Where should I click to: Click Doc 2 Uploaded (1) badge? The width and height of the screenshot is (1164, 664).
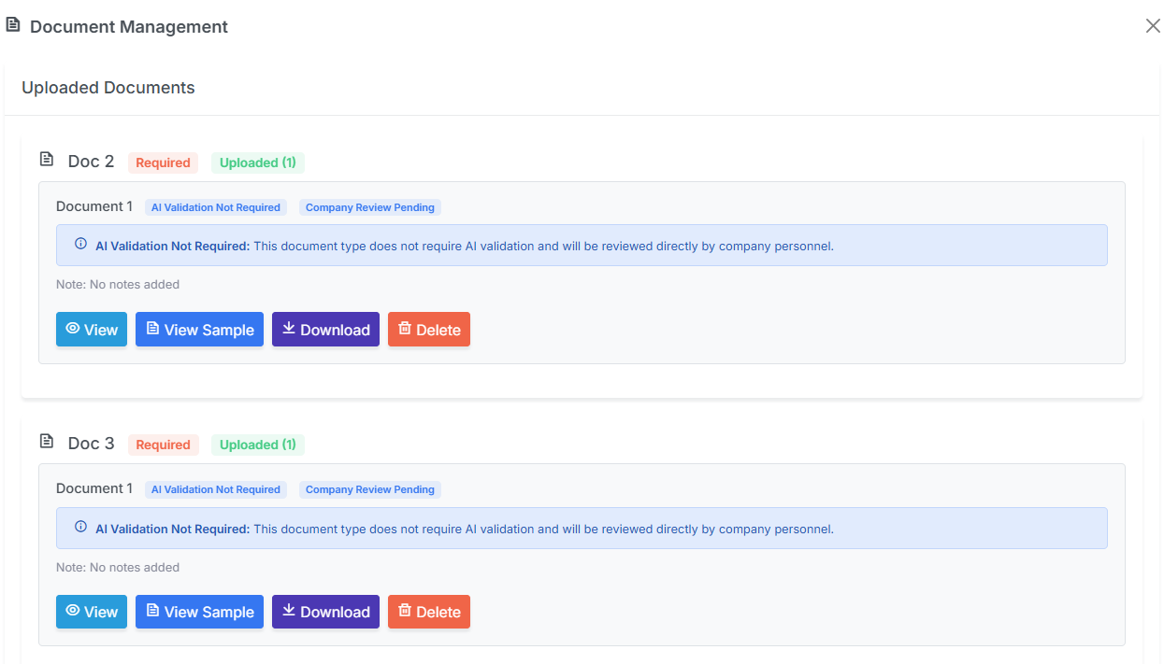coord(257,162)
